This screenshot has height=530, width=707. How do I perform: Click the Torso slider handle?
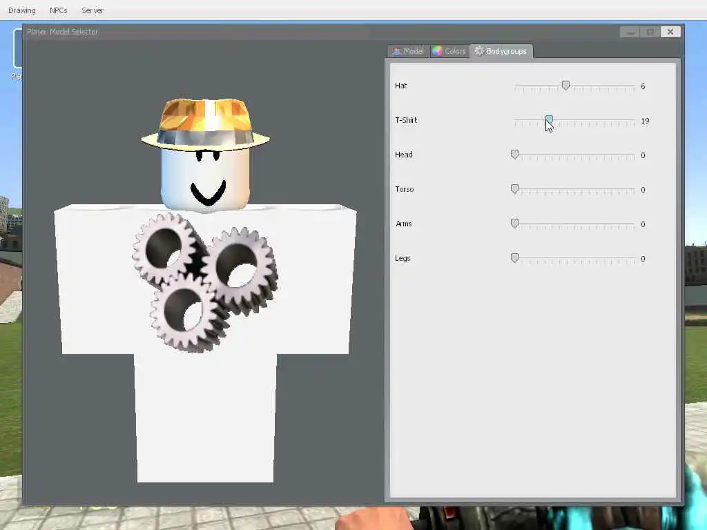coord(514,189)
